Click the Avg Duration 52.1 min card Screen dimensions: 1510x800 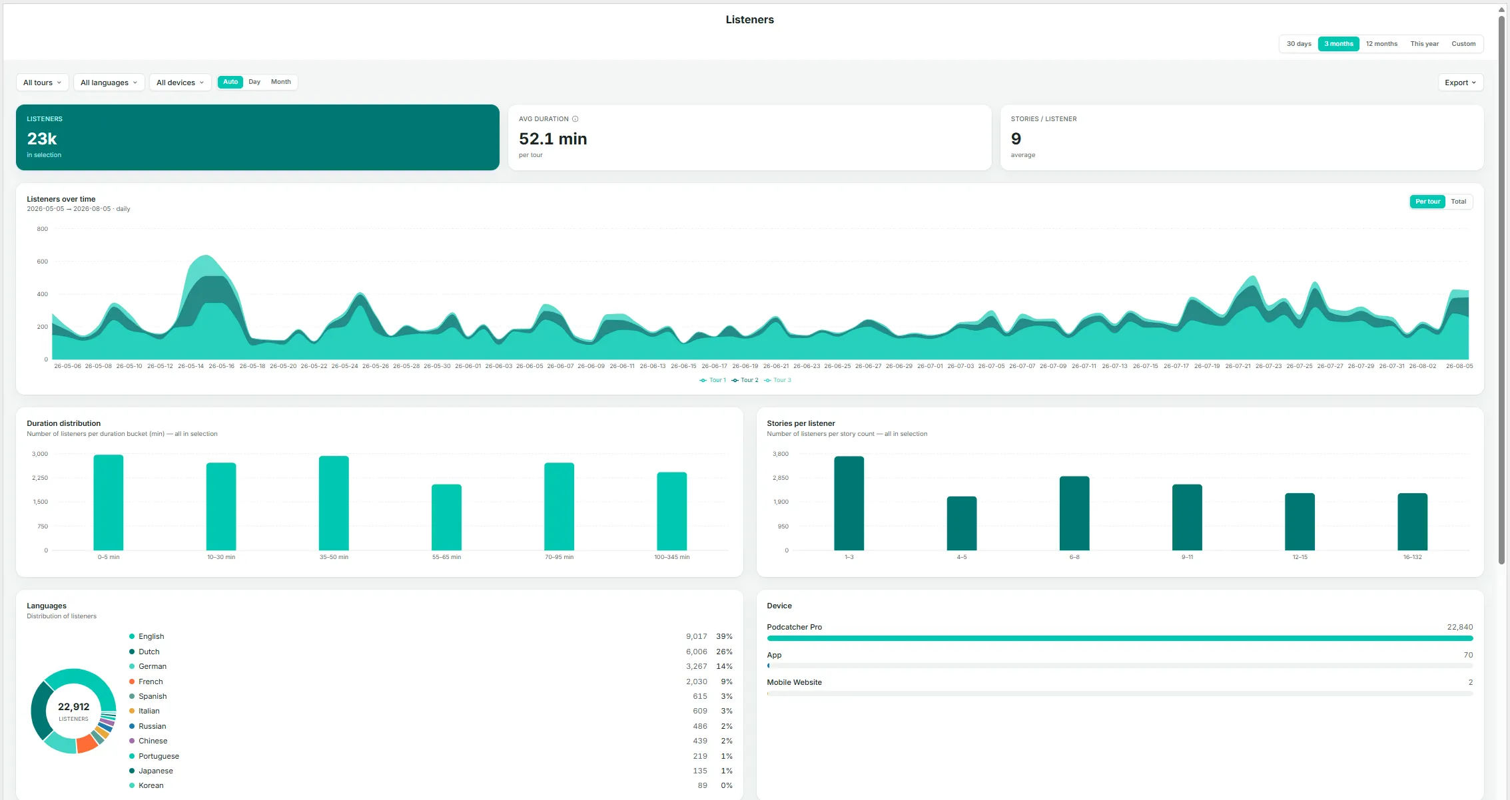point(750,137)
